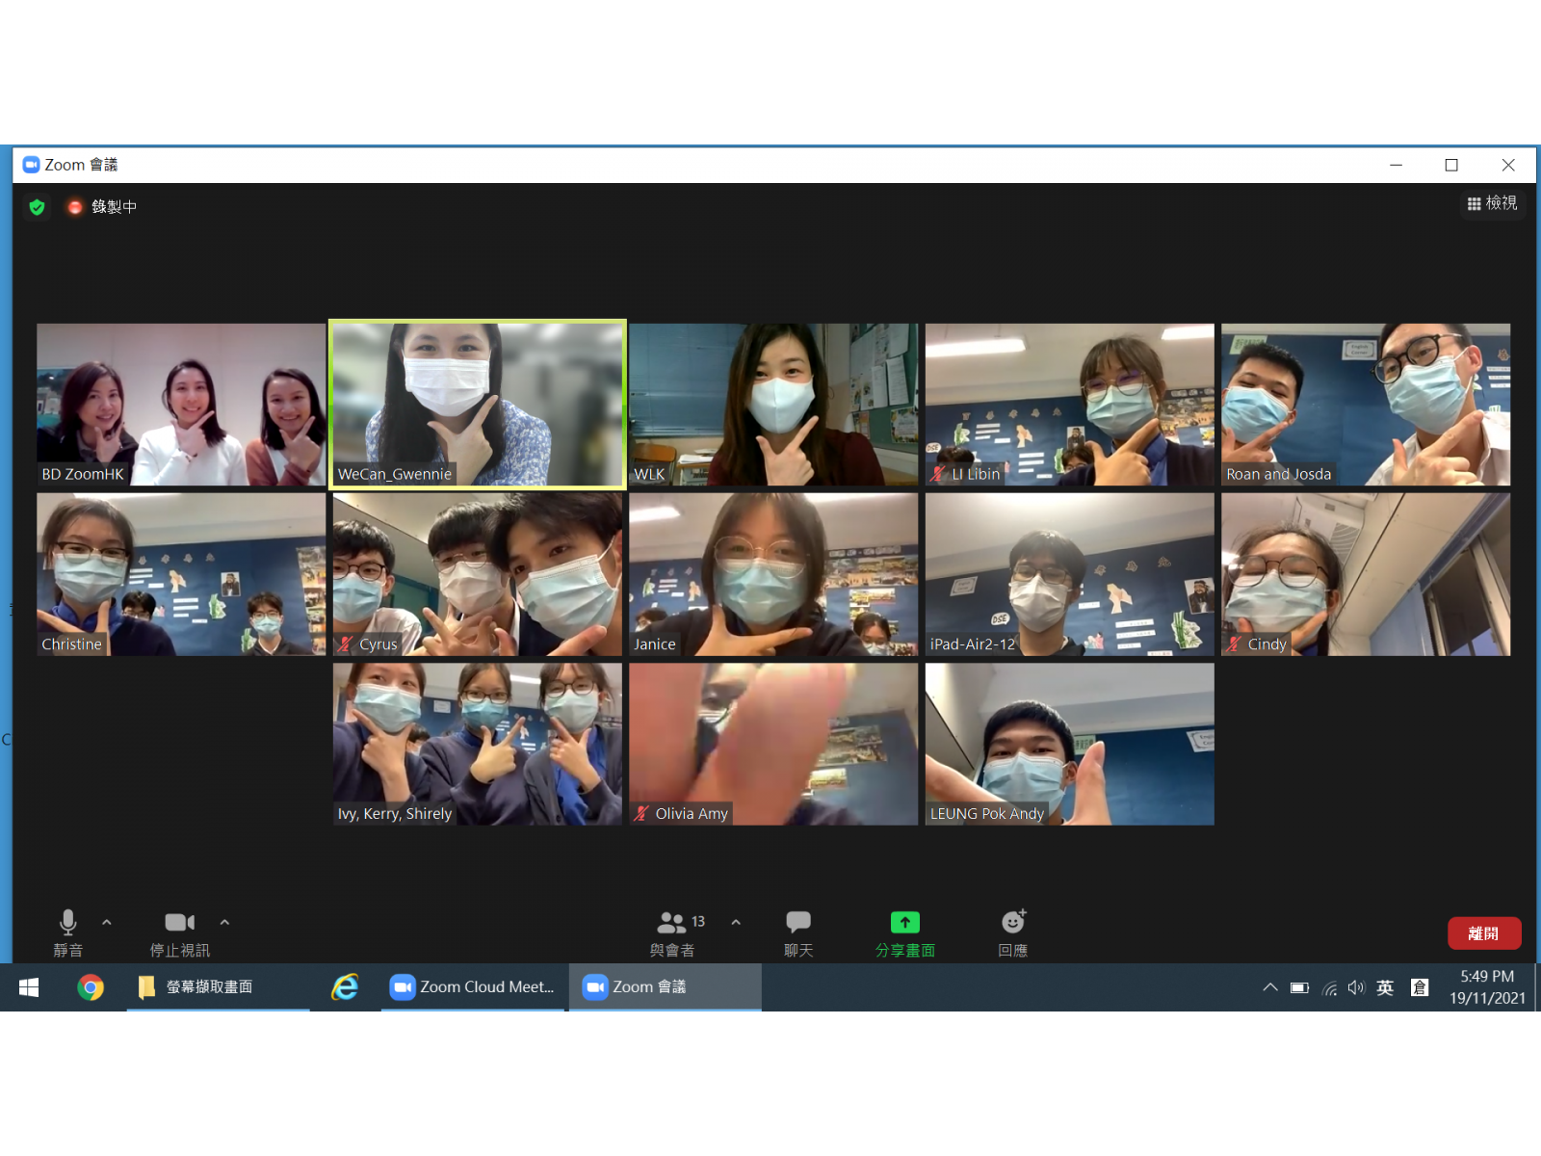Mute the microphone in Zoom toolbar
Screen dimensions: 1541x1156
[67, 923]
